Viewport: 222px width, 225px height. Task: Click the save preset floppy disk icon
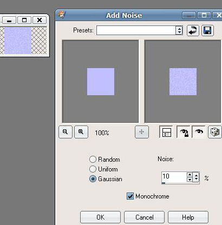tap(207, 30)
